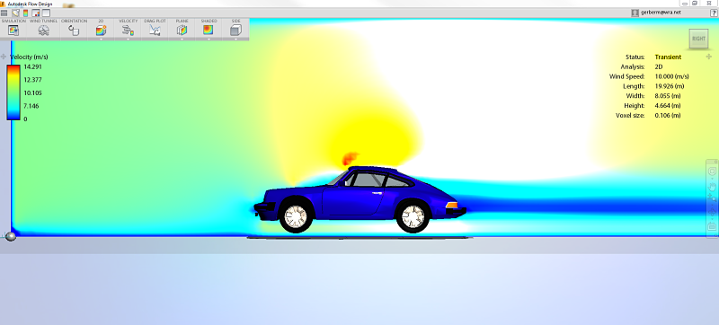Click the move handle beside status panel
The height and width of the screenshot is (325, 719).
[710, 57]
